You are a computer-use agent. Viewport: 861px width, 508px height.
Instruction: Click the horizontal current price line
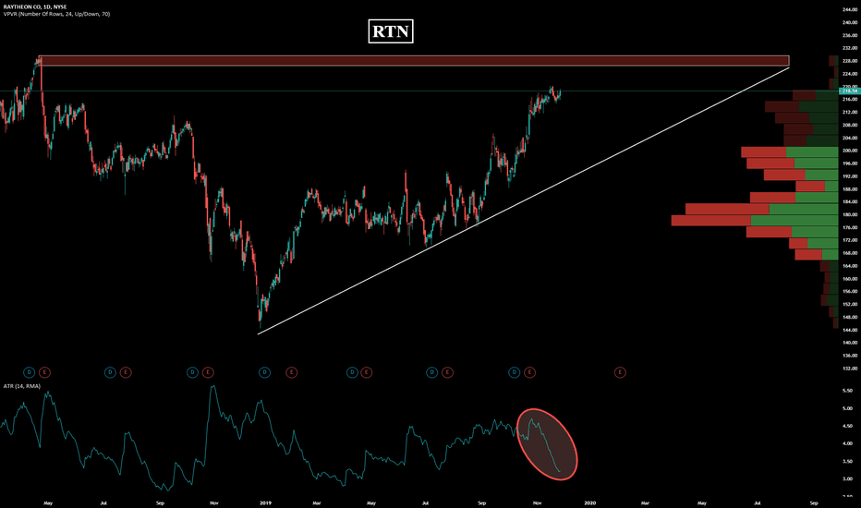(418, 91)
